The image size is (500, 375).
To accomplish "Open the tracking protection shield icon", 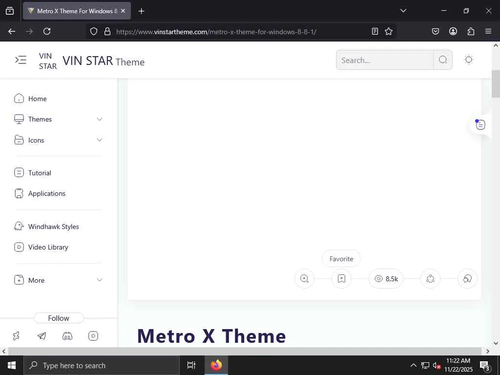I will [93, 31].
